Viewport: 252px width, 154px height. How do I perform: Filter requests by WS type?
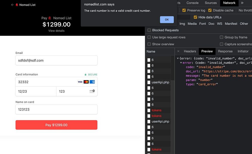(x=219, y=24)
